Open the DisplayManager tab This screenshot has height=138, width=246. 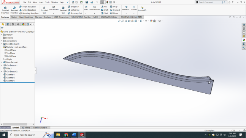23,24
